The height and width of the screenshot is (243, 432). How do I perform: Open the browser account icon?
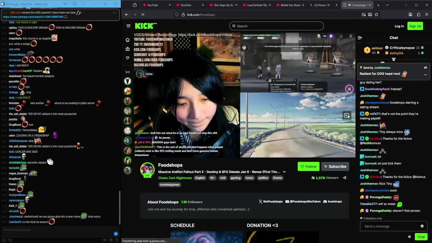click(410, 15)
